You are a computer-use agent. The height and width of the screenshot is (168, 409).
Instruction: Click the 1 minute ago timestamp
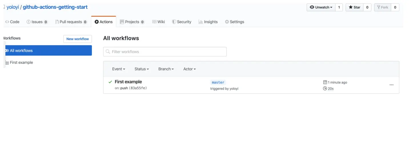[337, 82]
